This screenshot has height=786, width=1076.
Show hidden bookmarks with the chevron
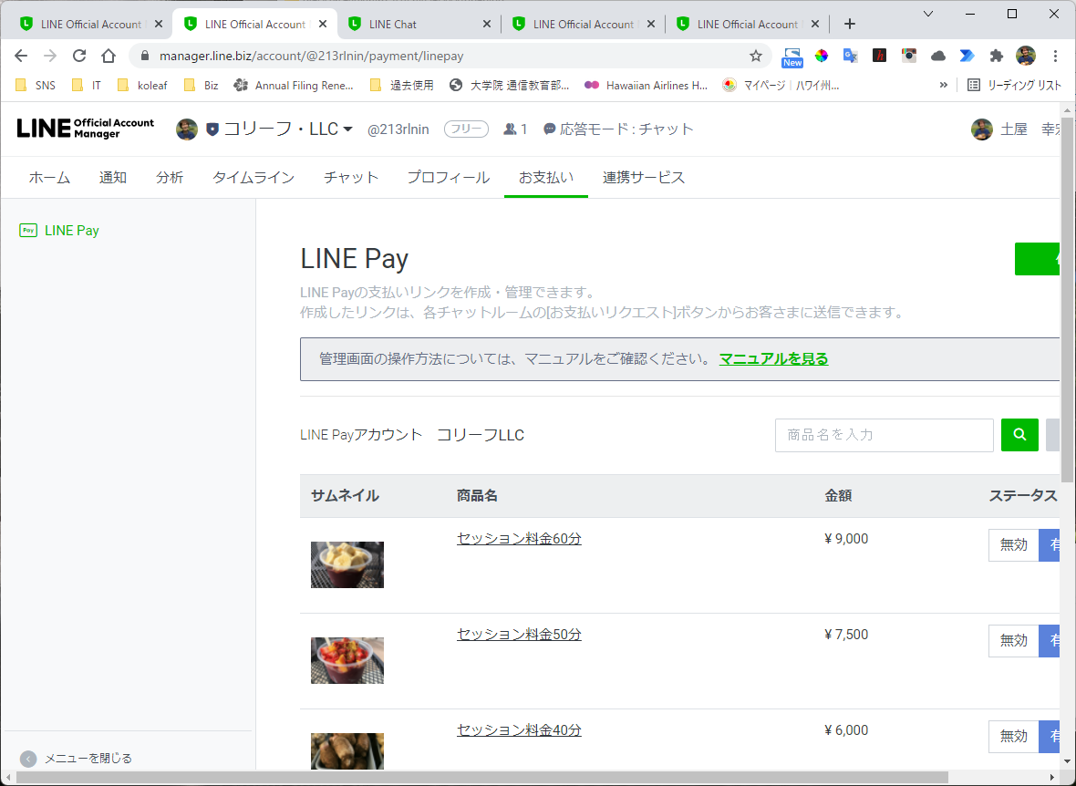click(x=943, y=85)
